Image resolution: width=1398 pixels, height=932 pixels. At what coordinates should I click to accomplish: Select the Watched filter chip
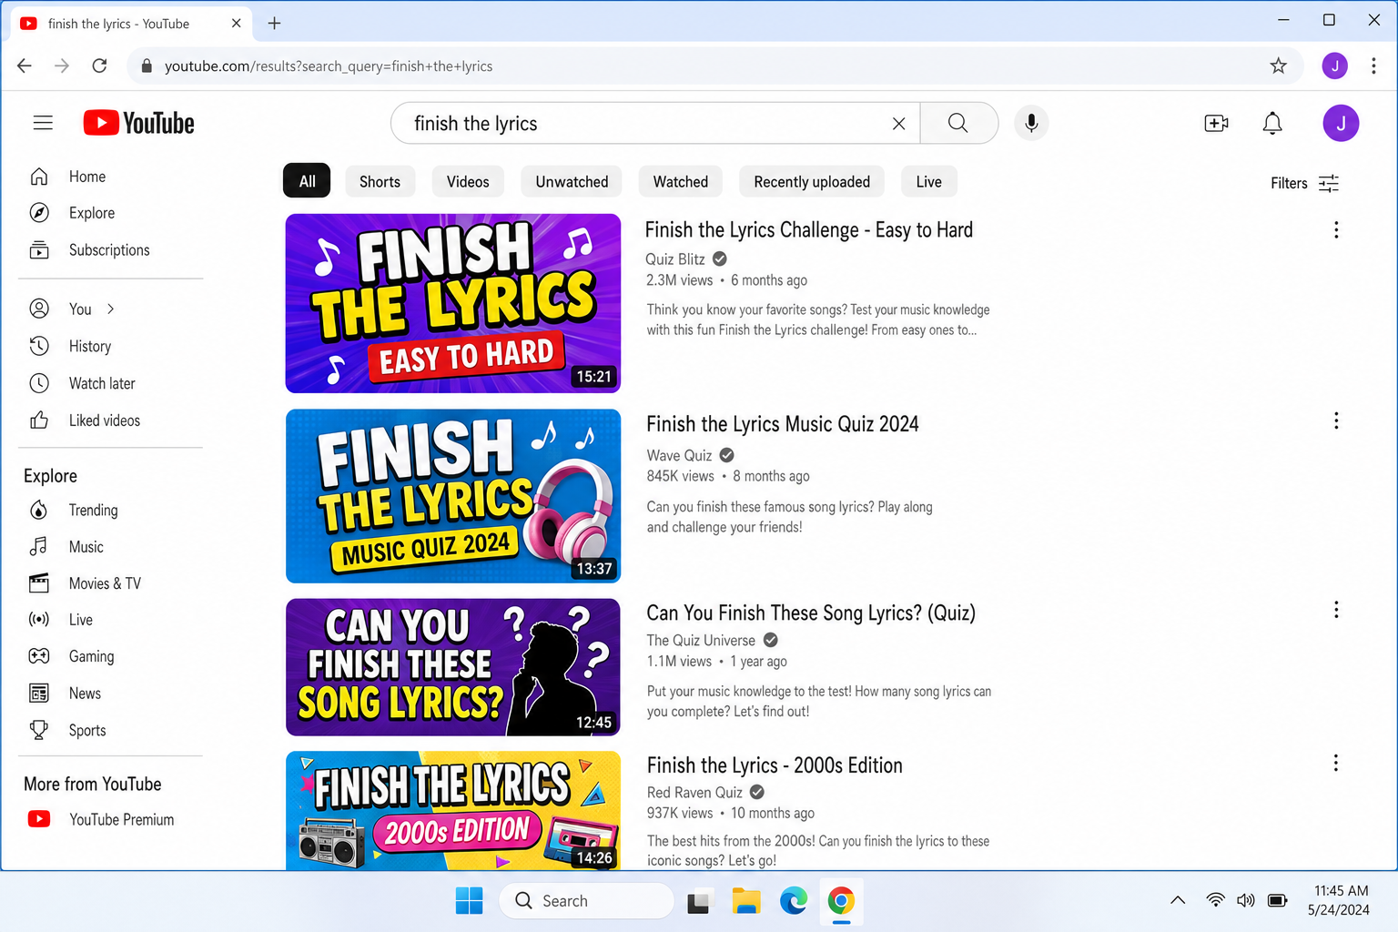681,181
